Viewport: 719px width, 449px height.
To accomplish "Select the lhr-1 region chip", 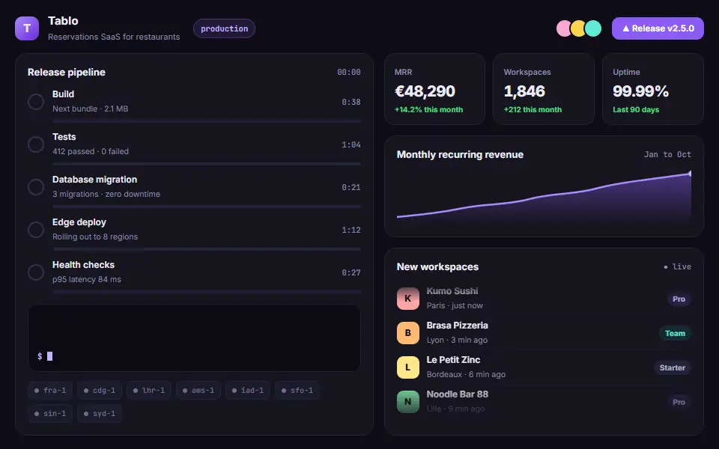I will (149, 391).
